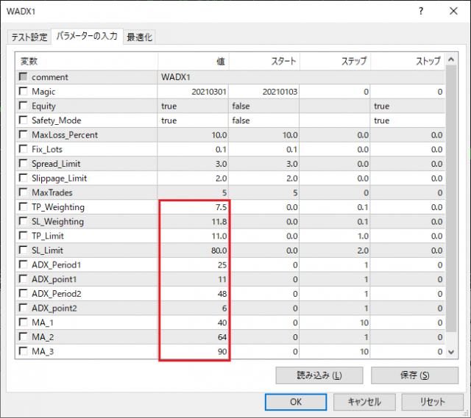Tick the MaxLoss_Percent checkbox
The image size is (471, 418).
click(x=23, y=134)
